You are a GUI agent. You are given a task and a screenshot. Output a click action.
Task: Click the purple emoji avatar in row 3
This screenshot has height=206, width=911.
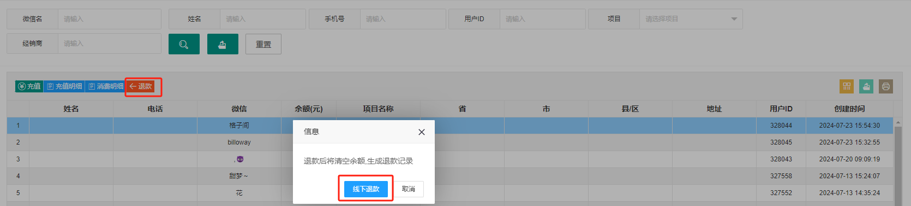click(x=240, y=159)
